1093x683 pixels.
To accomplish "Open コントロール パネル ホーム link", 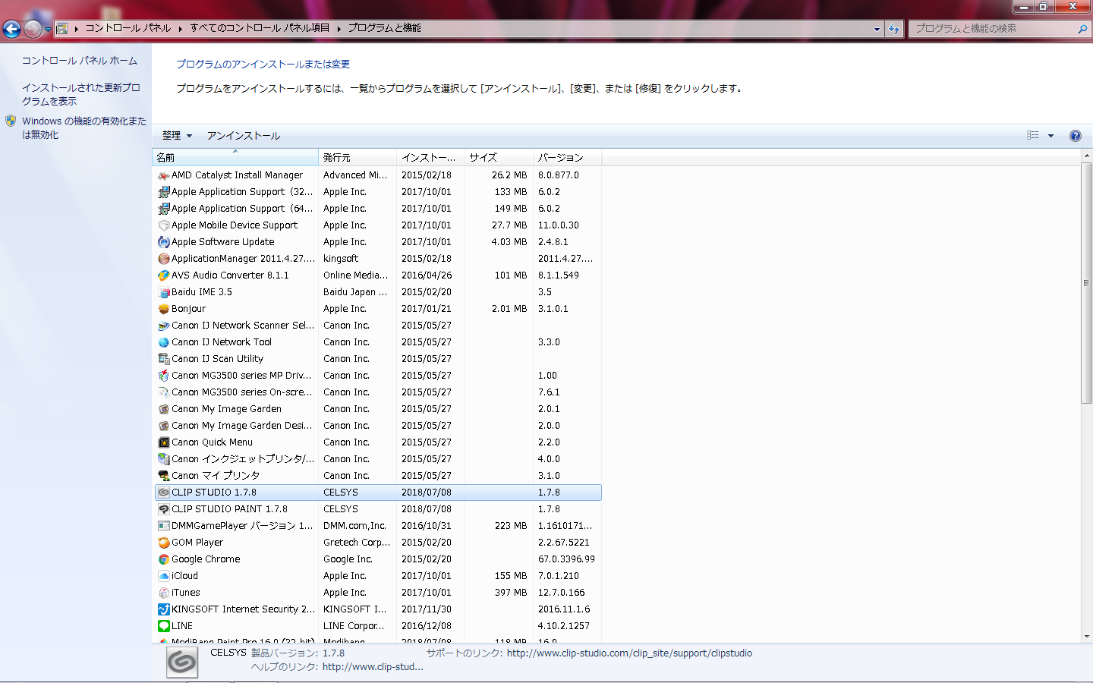I will 79,61.
